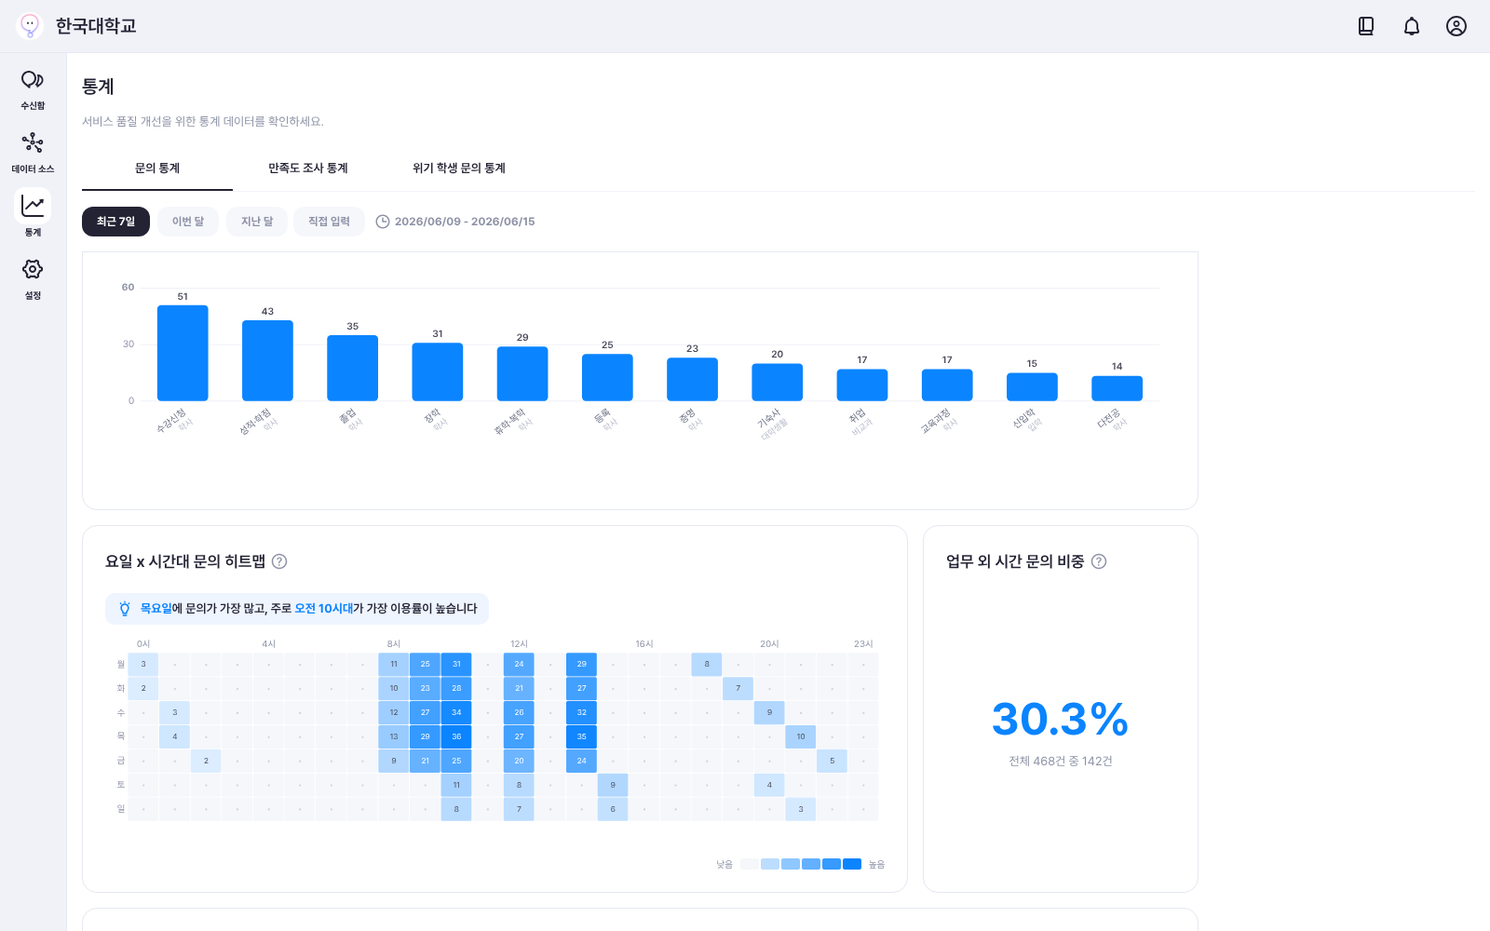This screenshot has width=1490, height=931.
Task: Select the 지난 달 period filter
Action: pyautogui.click(x=257, y=222)
